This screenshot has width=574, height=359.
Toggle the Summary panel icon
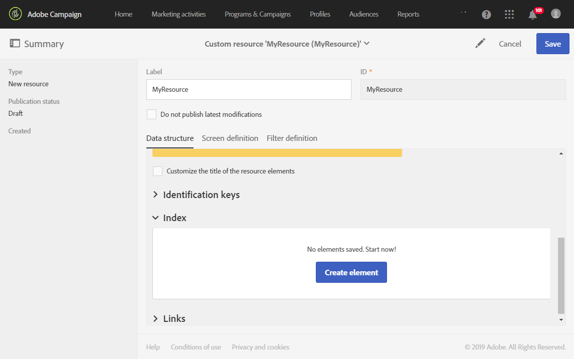(15, 44)
